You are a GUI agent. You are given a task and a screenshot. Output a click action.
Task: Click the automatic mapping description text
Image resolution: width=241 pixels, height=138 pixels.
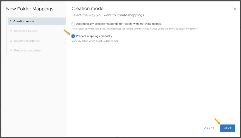[135, 29]
